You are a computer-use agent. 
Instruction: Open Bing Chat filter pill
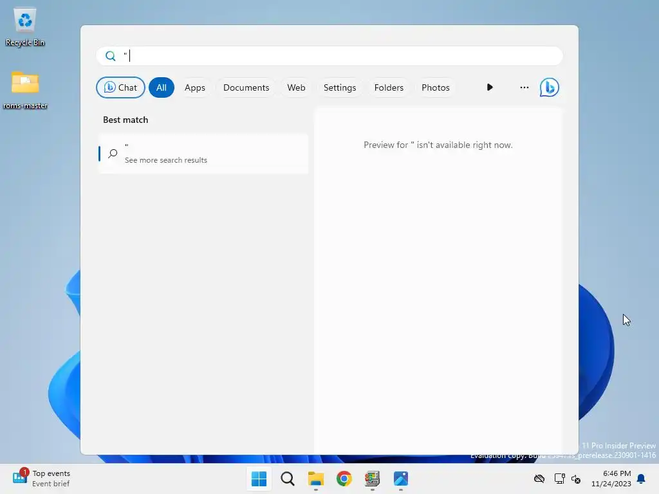(120, 87)
